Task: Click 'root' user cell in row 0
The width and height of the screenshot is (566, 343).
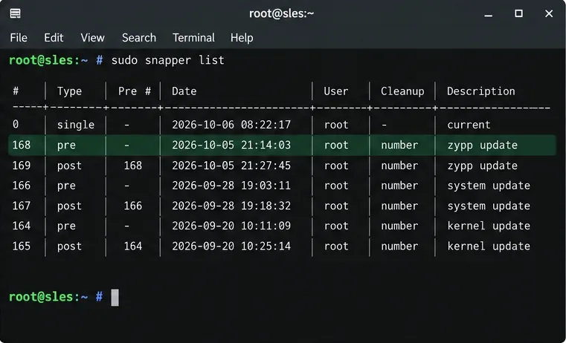Action: 336,125
